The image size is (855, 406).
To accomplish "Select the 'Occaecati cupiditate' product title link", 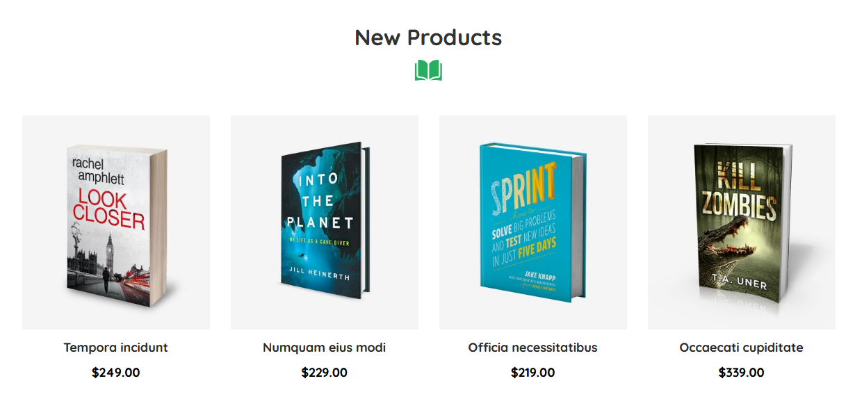I will pyautogui.click(x=741, y=347).
